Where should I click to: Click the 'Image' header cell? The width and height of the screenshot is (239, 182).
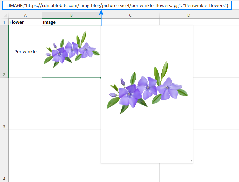click(71, 22)
